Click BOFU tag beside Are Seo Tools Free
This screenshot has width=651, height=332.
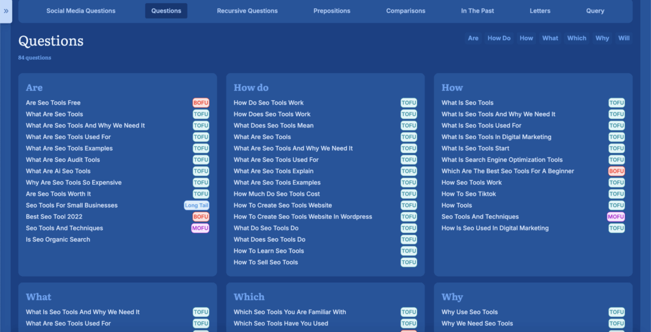tap(201, 103)
